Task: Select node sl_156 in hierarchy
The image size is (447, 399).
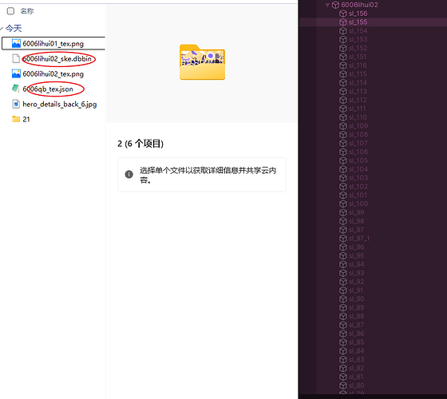Action: [358, 14]
